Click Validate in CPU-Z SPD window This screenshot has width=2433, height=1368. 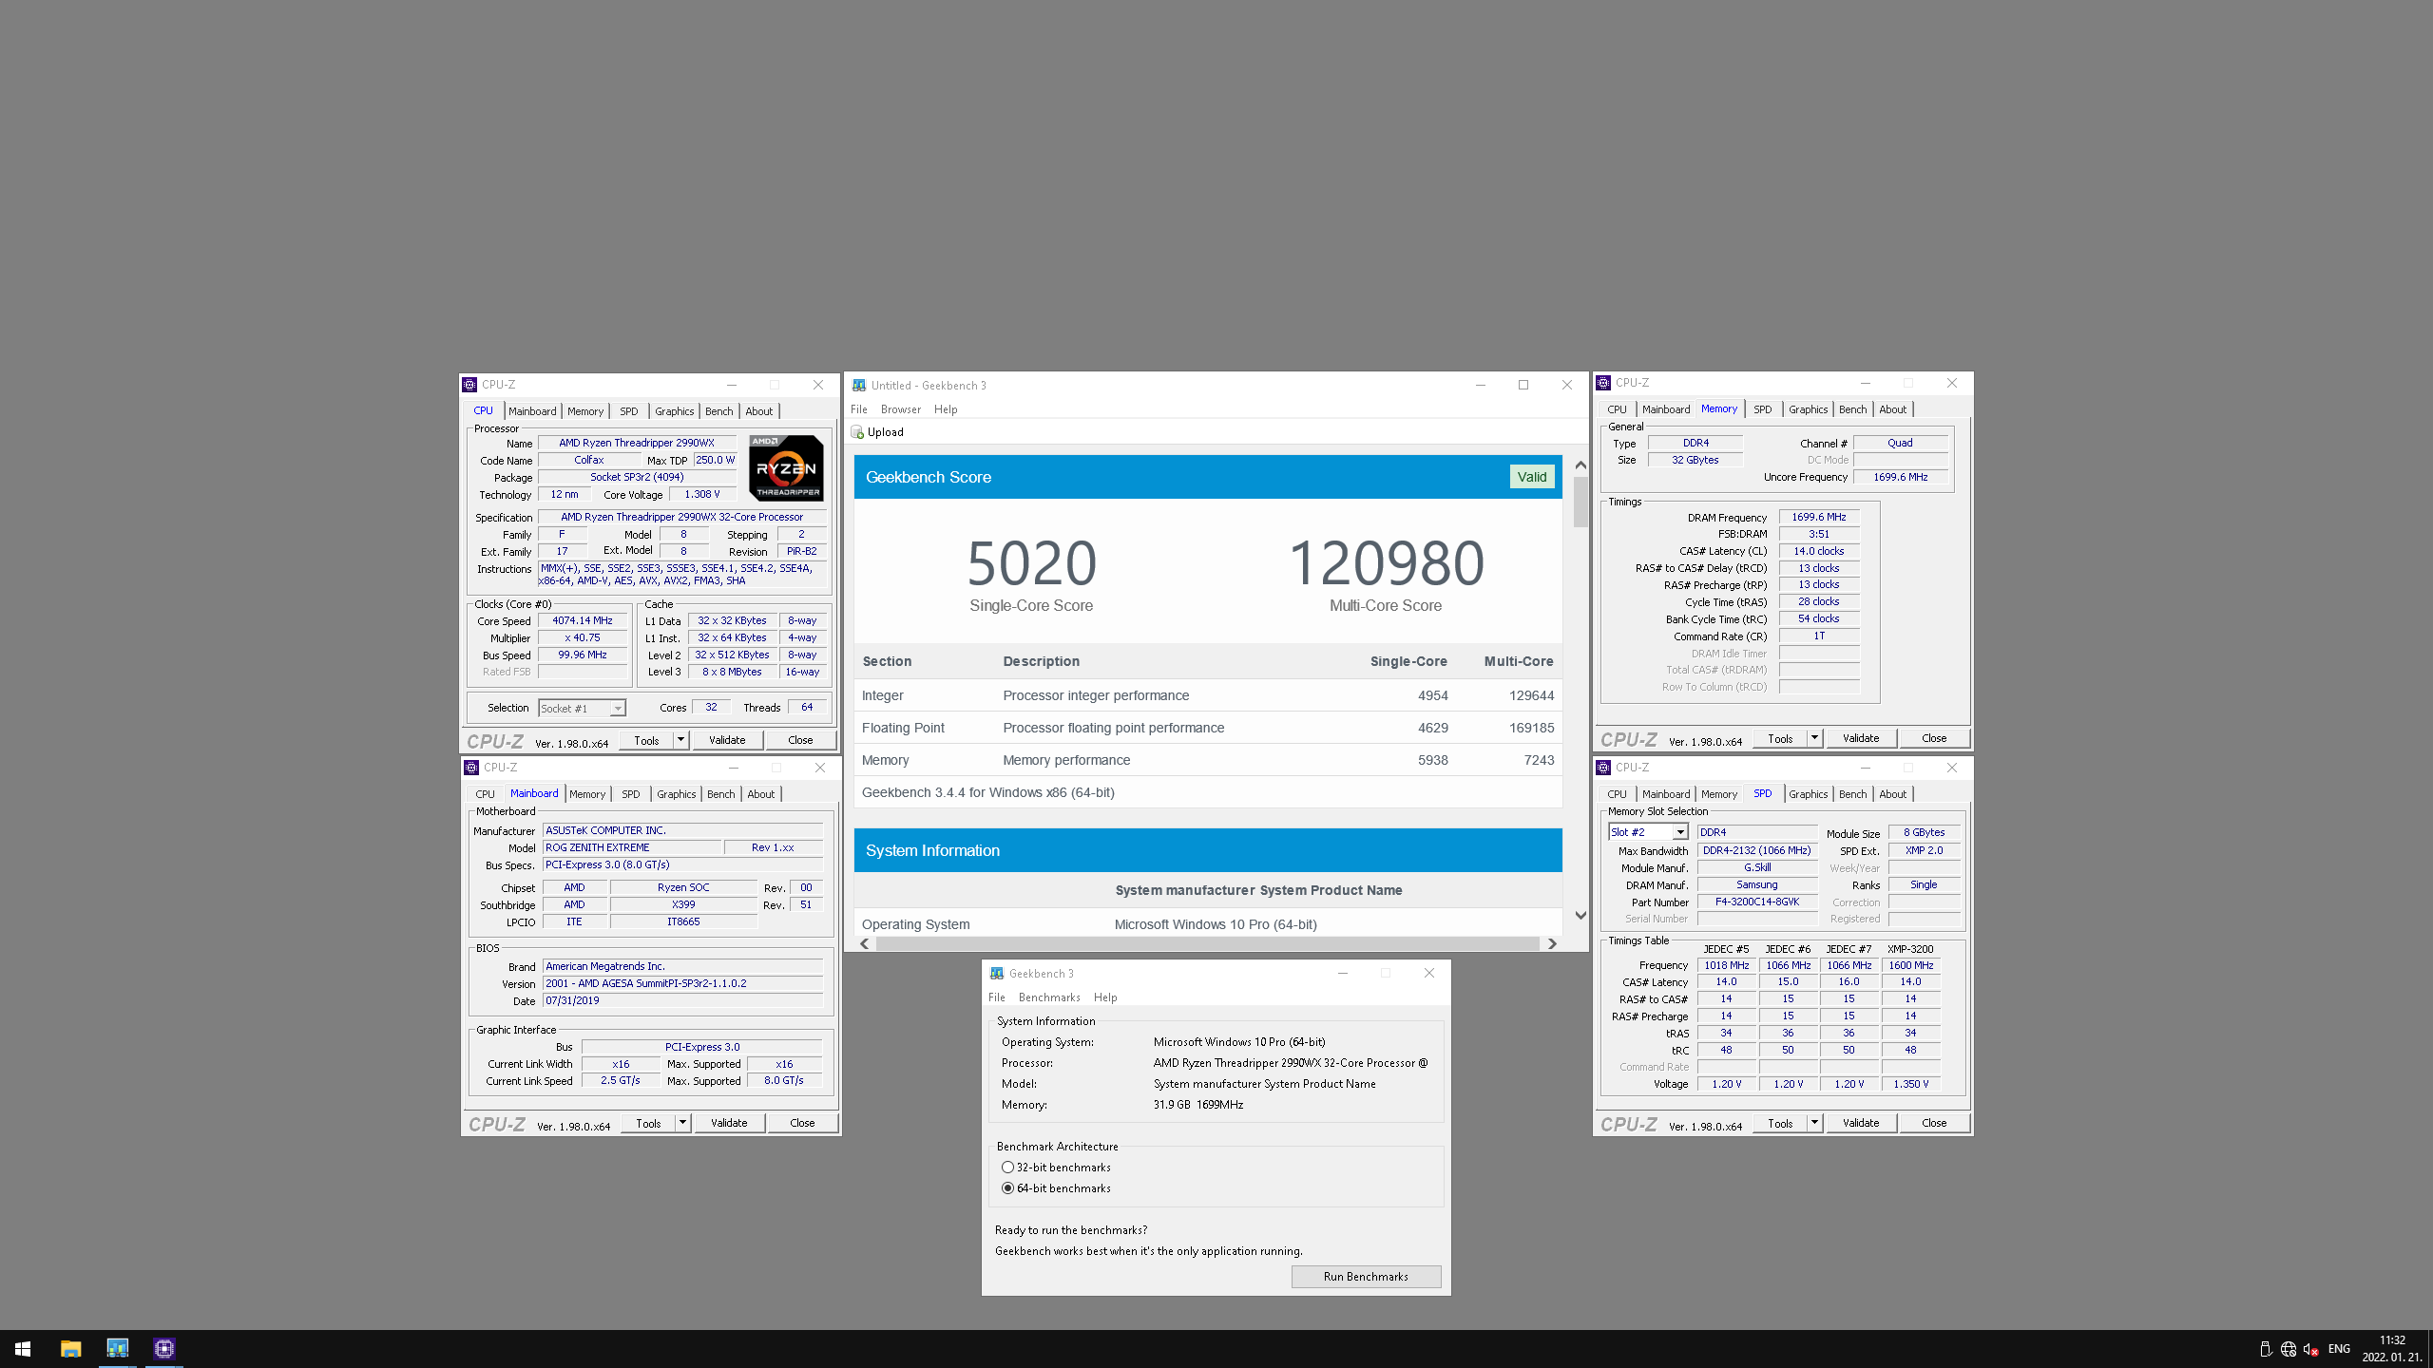click(x=1861, y=1123)
